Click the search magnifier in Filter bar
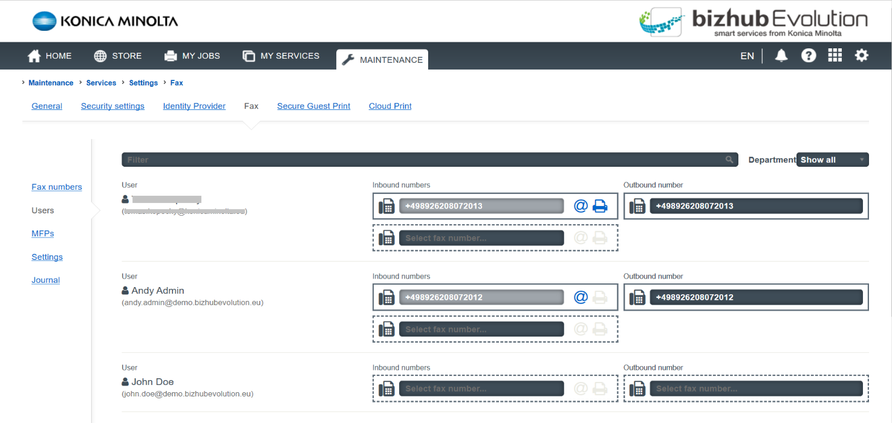892x423 pixels. tap(730, 160)
